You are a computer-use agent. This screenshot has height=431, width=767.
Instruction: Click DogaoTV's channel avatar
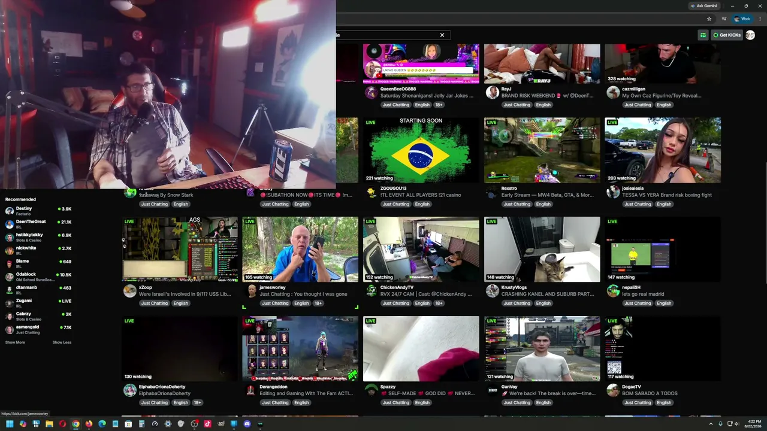[613, 390]
